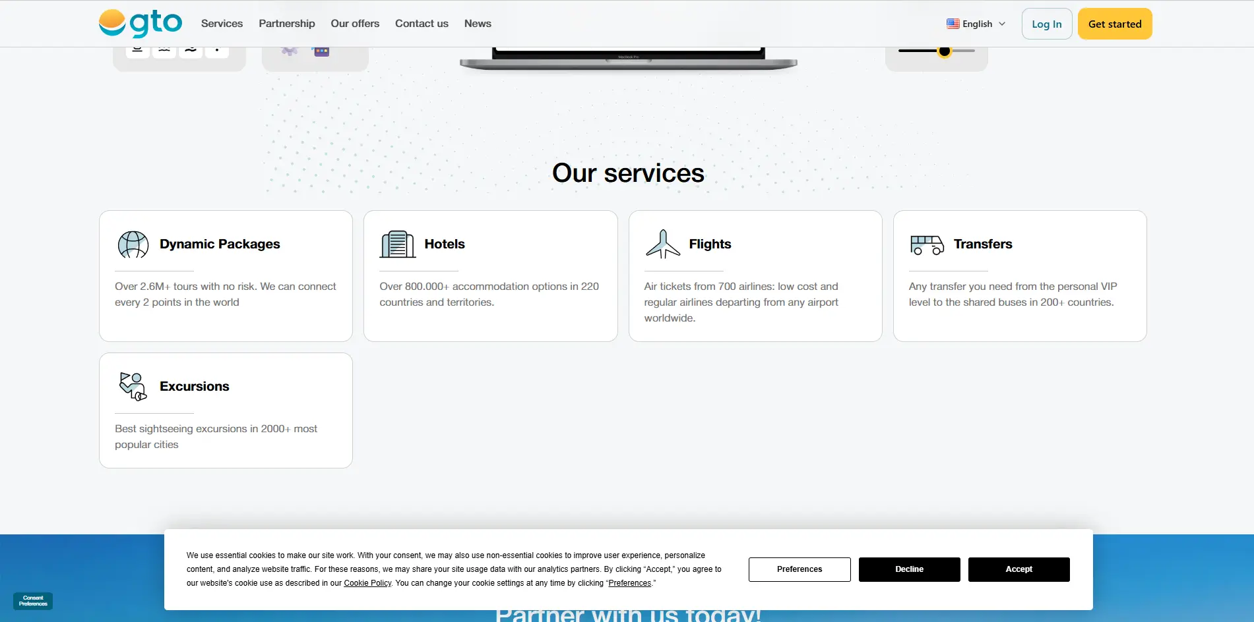Expand the English language dropdown
This screenshot has width=1254, height=622.
click(976, 23)
